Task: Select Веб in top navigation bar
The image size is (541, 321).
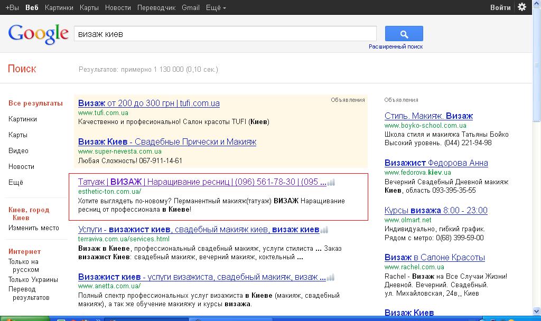Action: click(32, 7)
